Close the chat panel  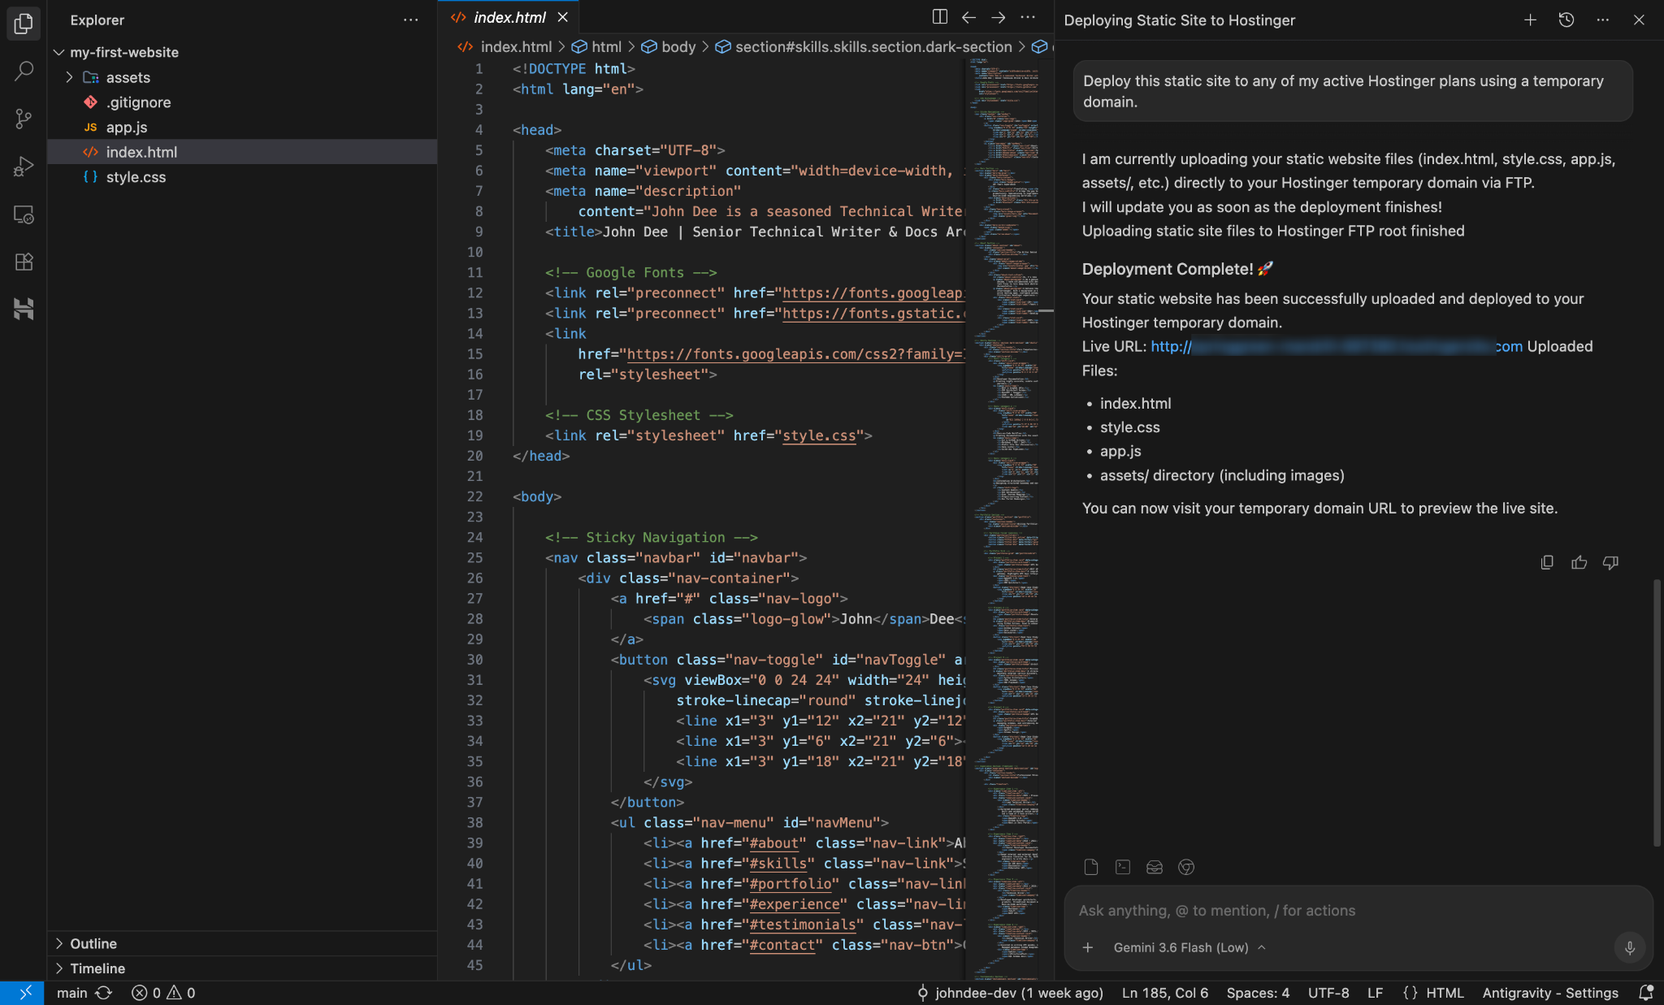[x=1639, y=20]
